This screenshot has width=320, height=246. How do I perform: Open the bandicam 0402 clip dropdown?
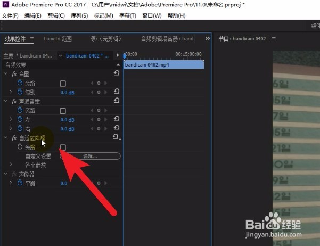60,55
